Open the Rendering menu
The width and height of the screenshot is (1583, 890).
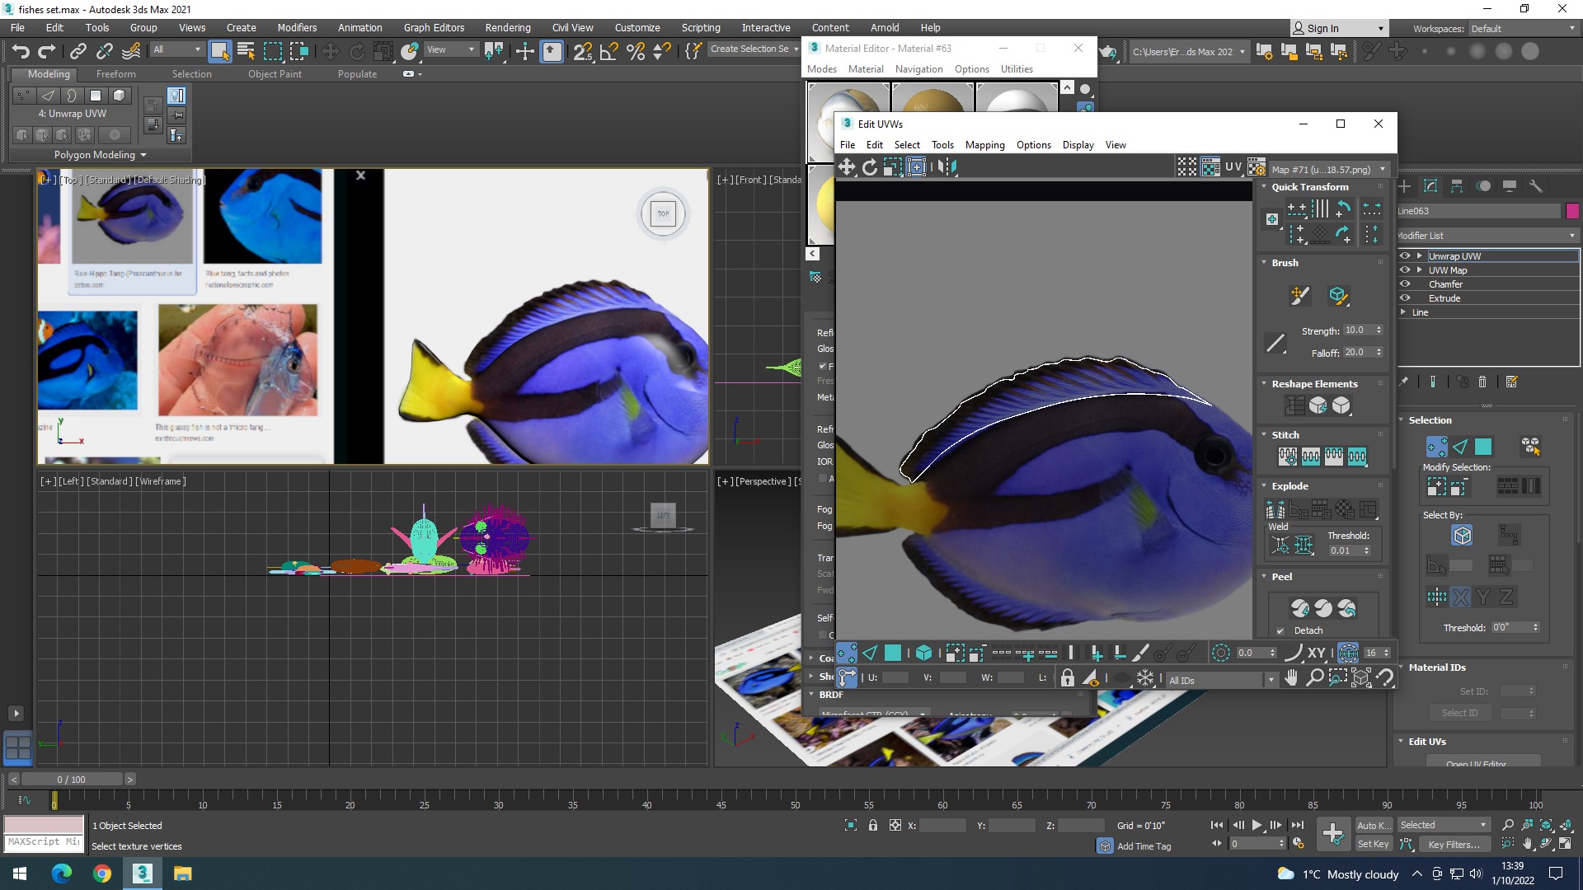pyautogui.click(x=508, y=28)
